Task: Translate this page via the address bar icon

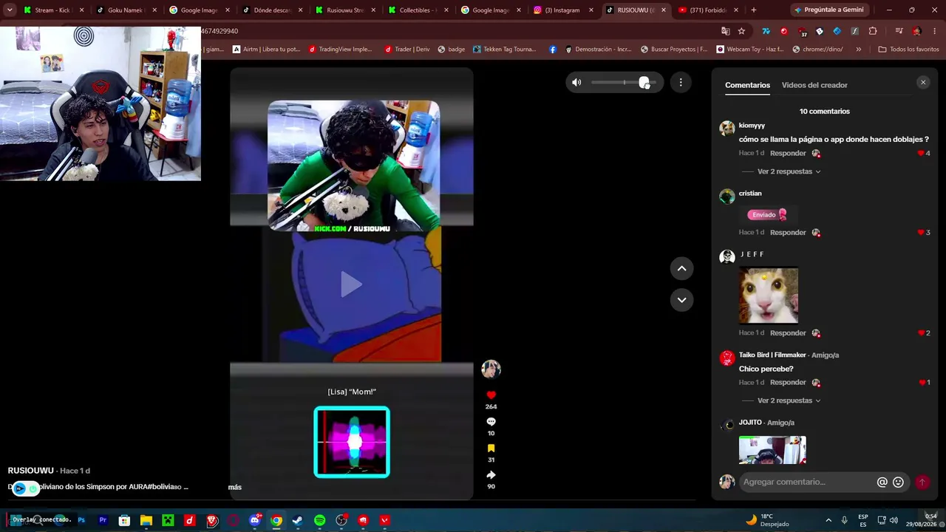Action: (x=726, y=31)
